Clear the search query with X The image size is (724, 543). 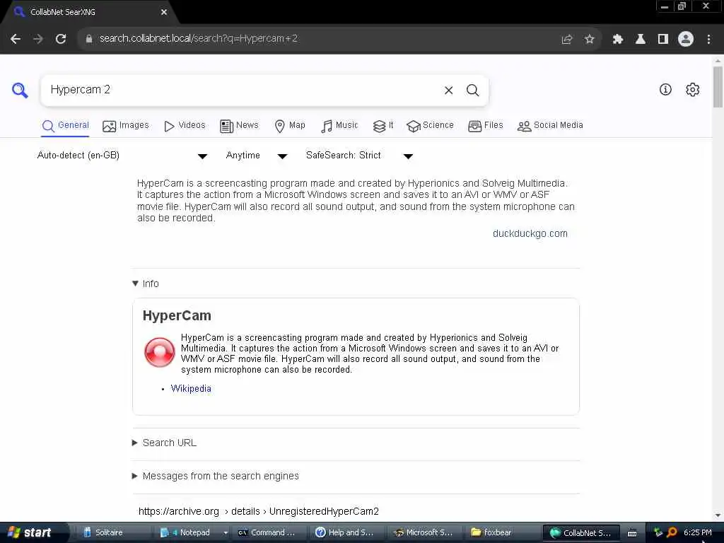pos(448,90)
